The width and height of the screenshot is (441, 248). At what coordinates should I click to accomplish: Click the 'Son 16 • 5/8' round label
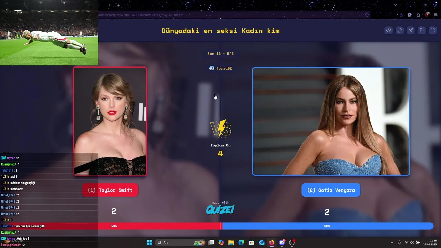coord(220,54)
